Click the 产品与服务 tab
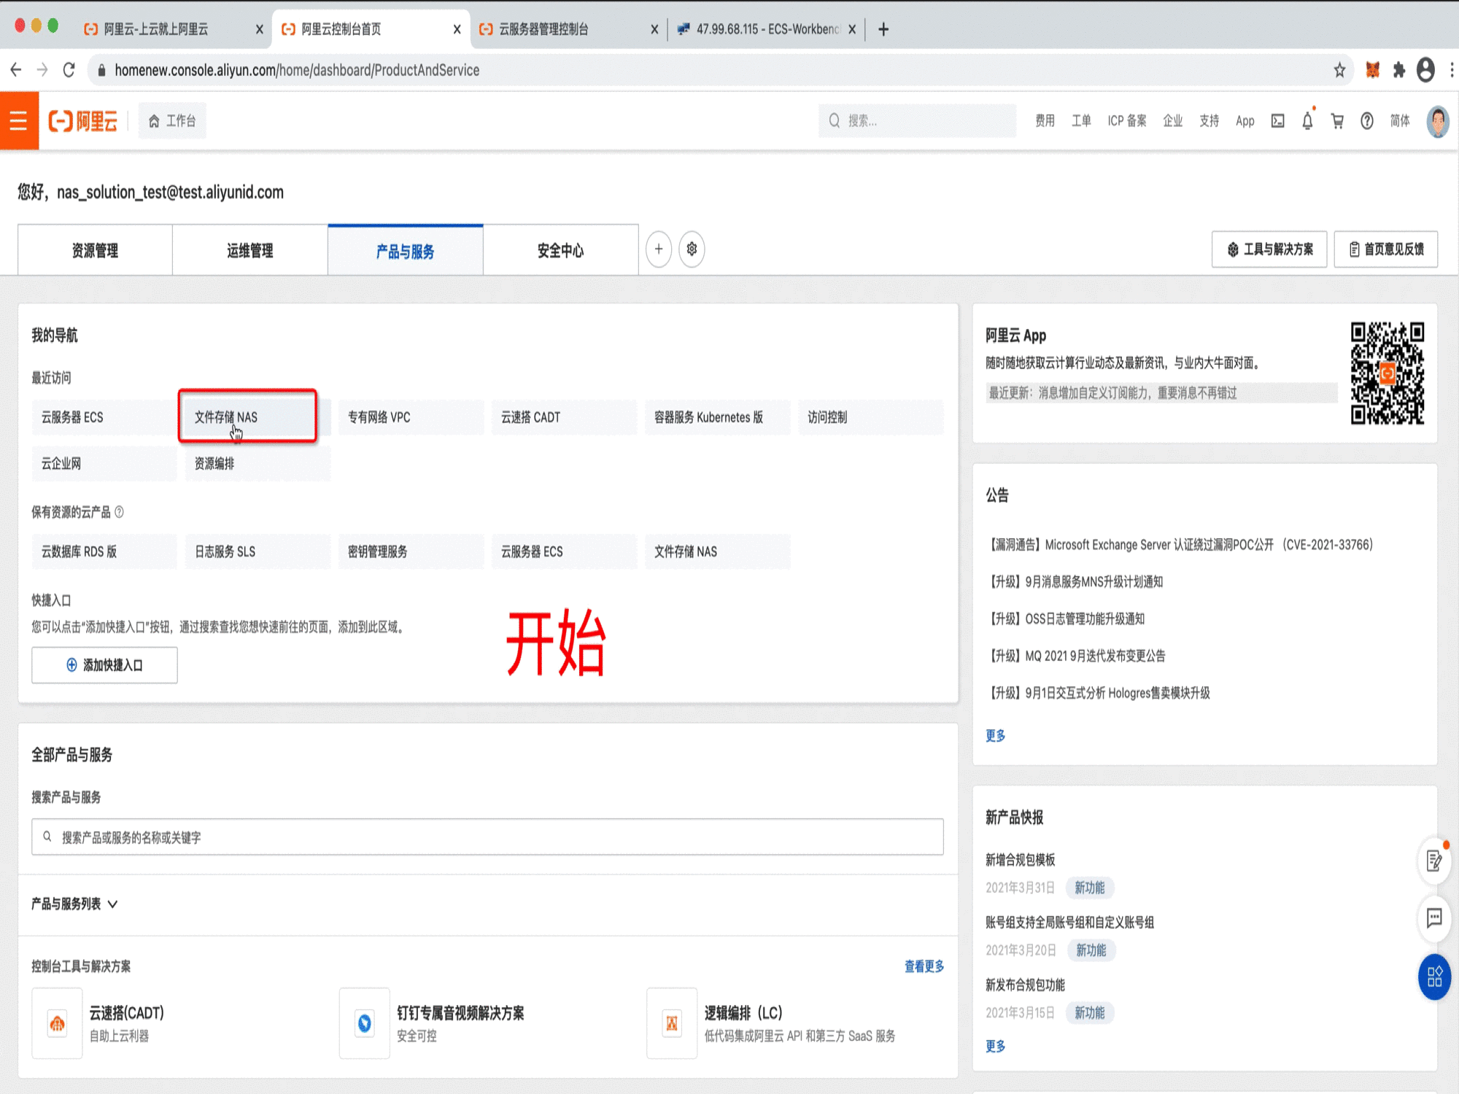Viewport: 1459px width, 1094px height. 406,250
